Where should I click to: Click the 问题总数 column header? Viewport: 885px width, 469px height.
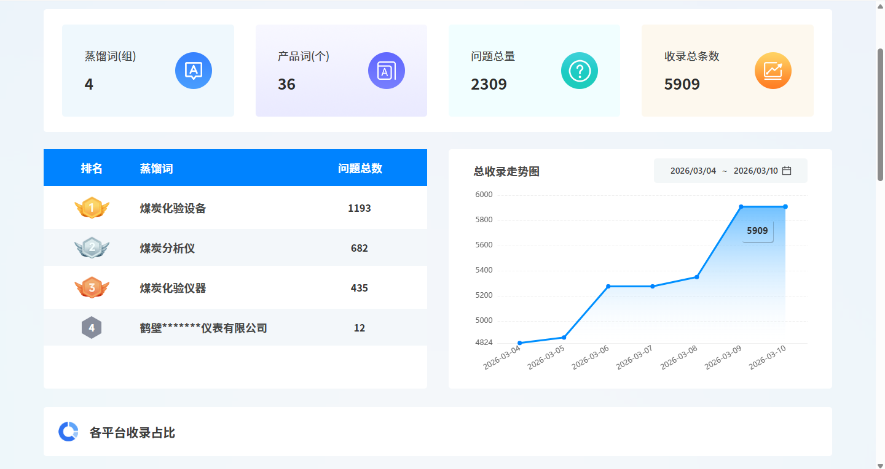359,168
